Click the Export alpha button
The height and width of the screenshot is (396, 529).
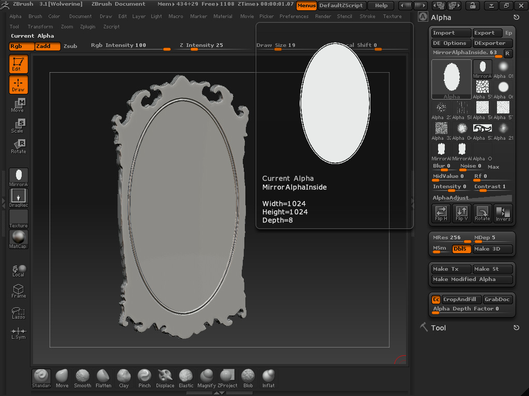tap(487, 32)
